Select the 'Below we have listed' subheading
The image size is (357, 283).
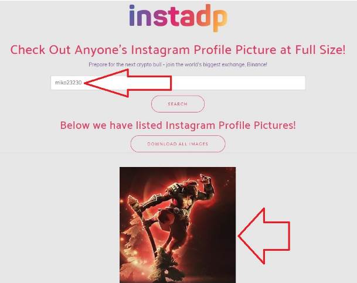click(x=178, y=125)
